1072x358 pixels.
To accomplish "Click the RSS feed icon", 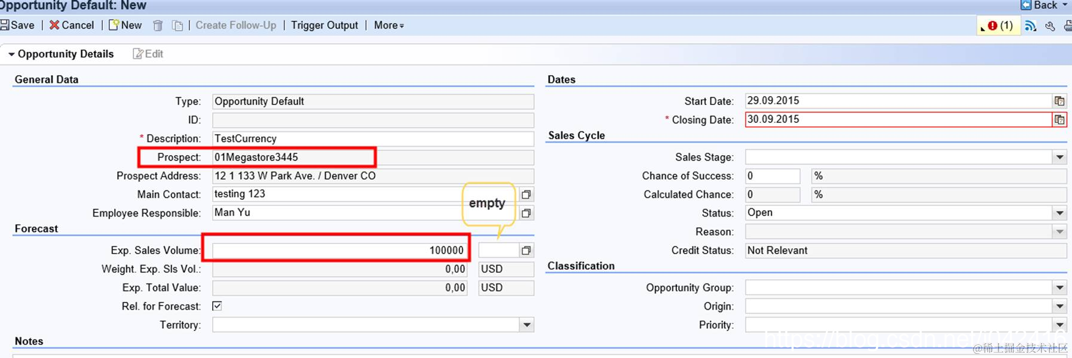I will point(1031,26).
